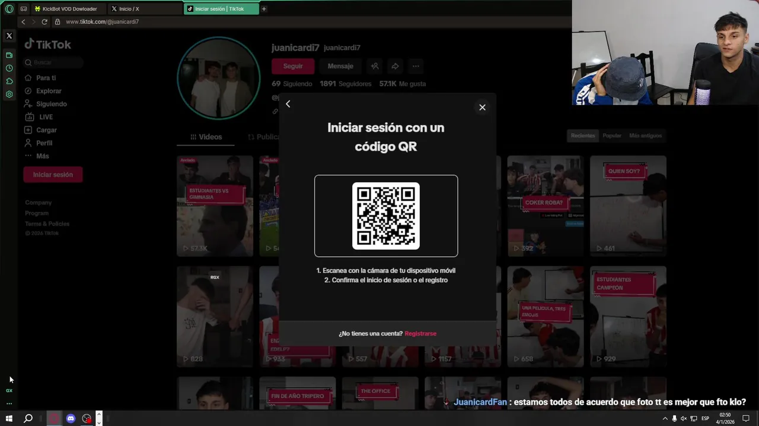Open Para ti in TikTok sidebar
This screenshot has height=426, width=759.
tap(40, 78)
